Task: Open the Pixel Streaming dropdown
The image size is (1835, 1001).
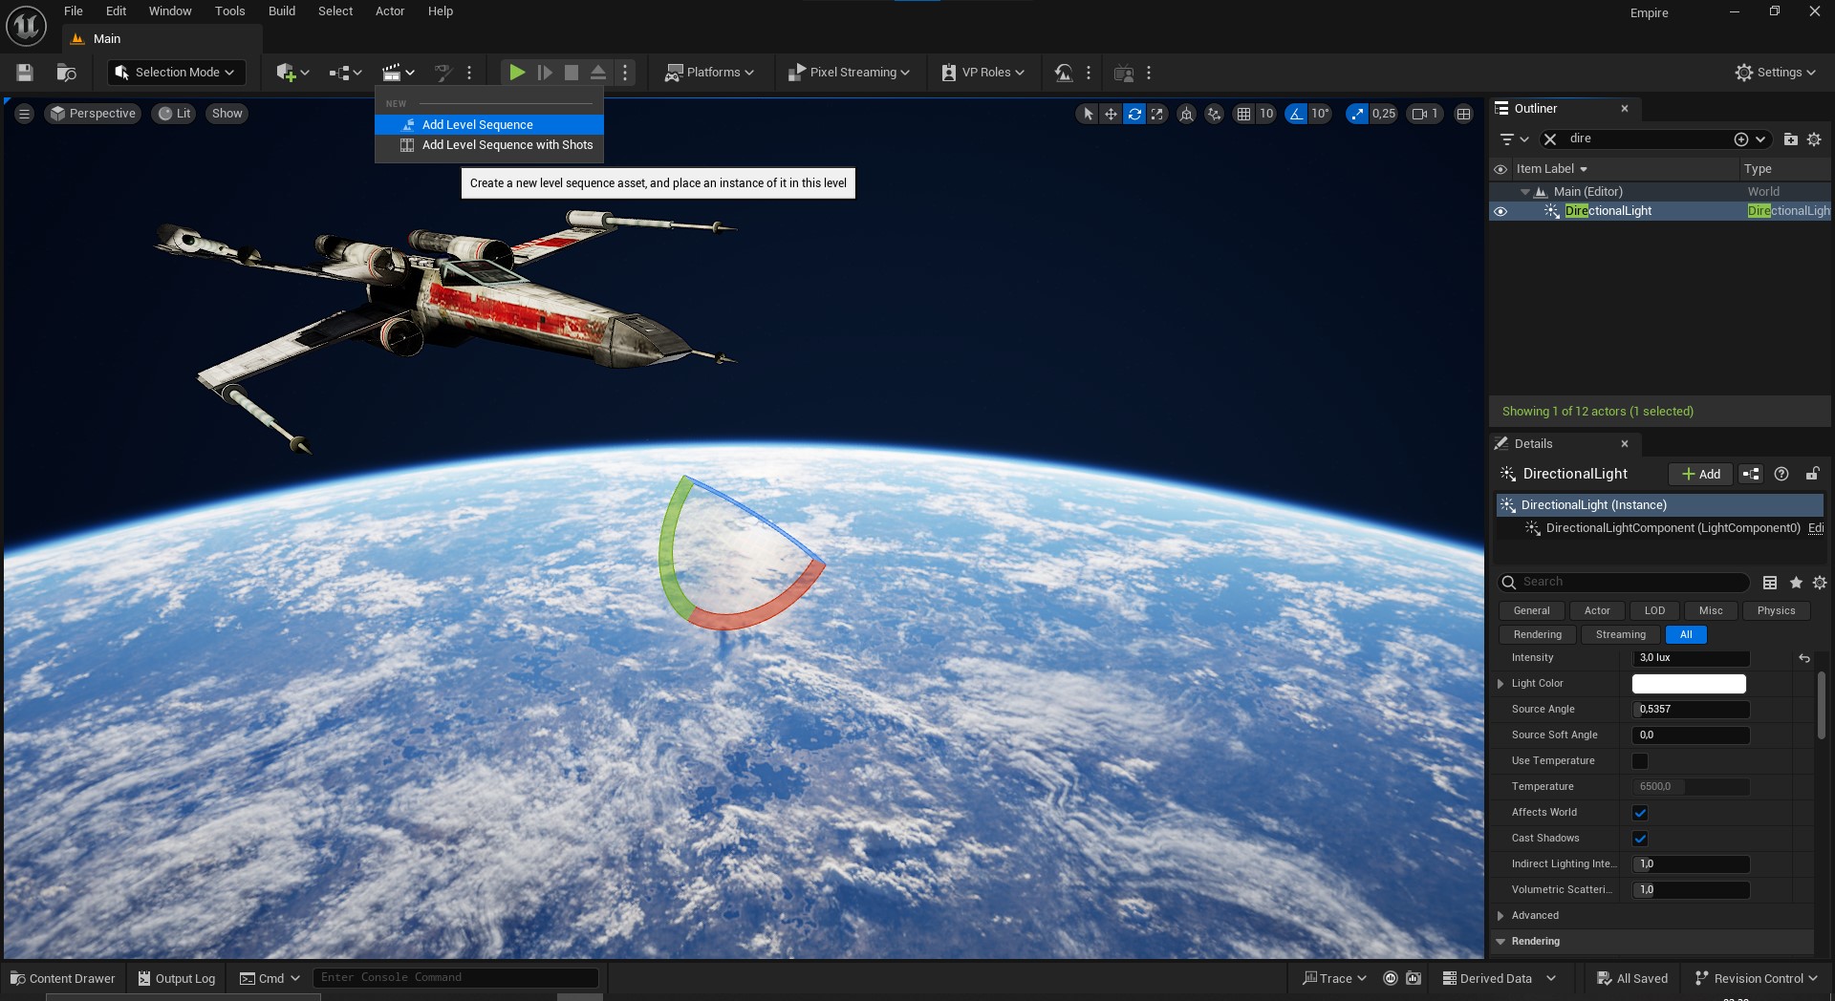Action: (x=848, y=73)
